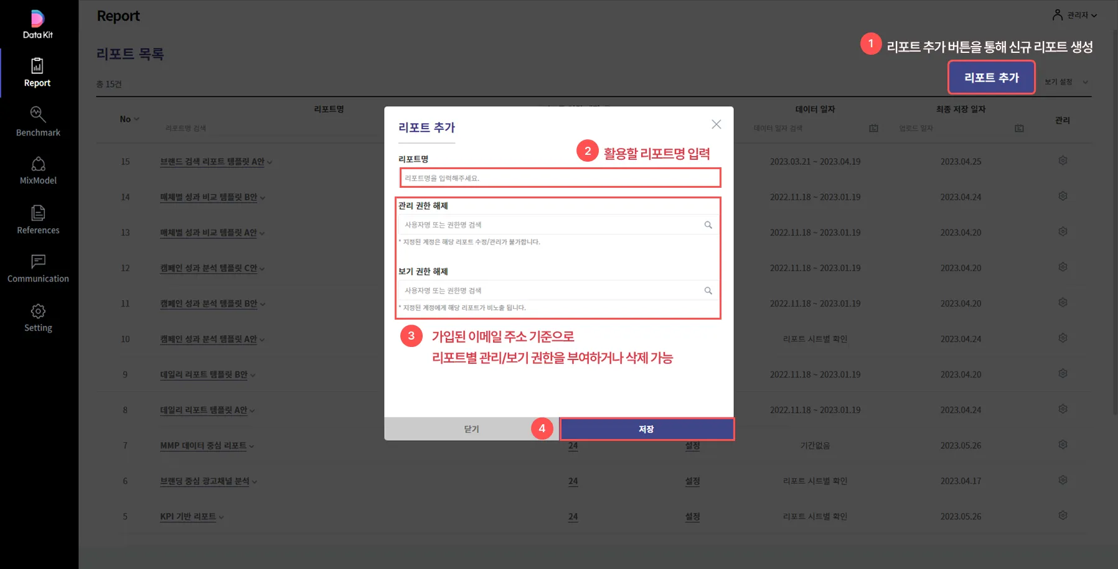Open 캠페인 성과 분석 템플릿 C안 report
Viewport: 1118px width, 569px height.
point(209,268)
